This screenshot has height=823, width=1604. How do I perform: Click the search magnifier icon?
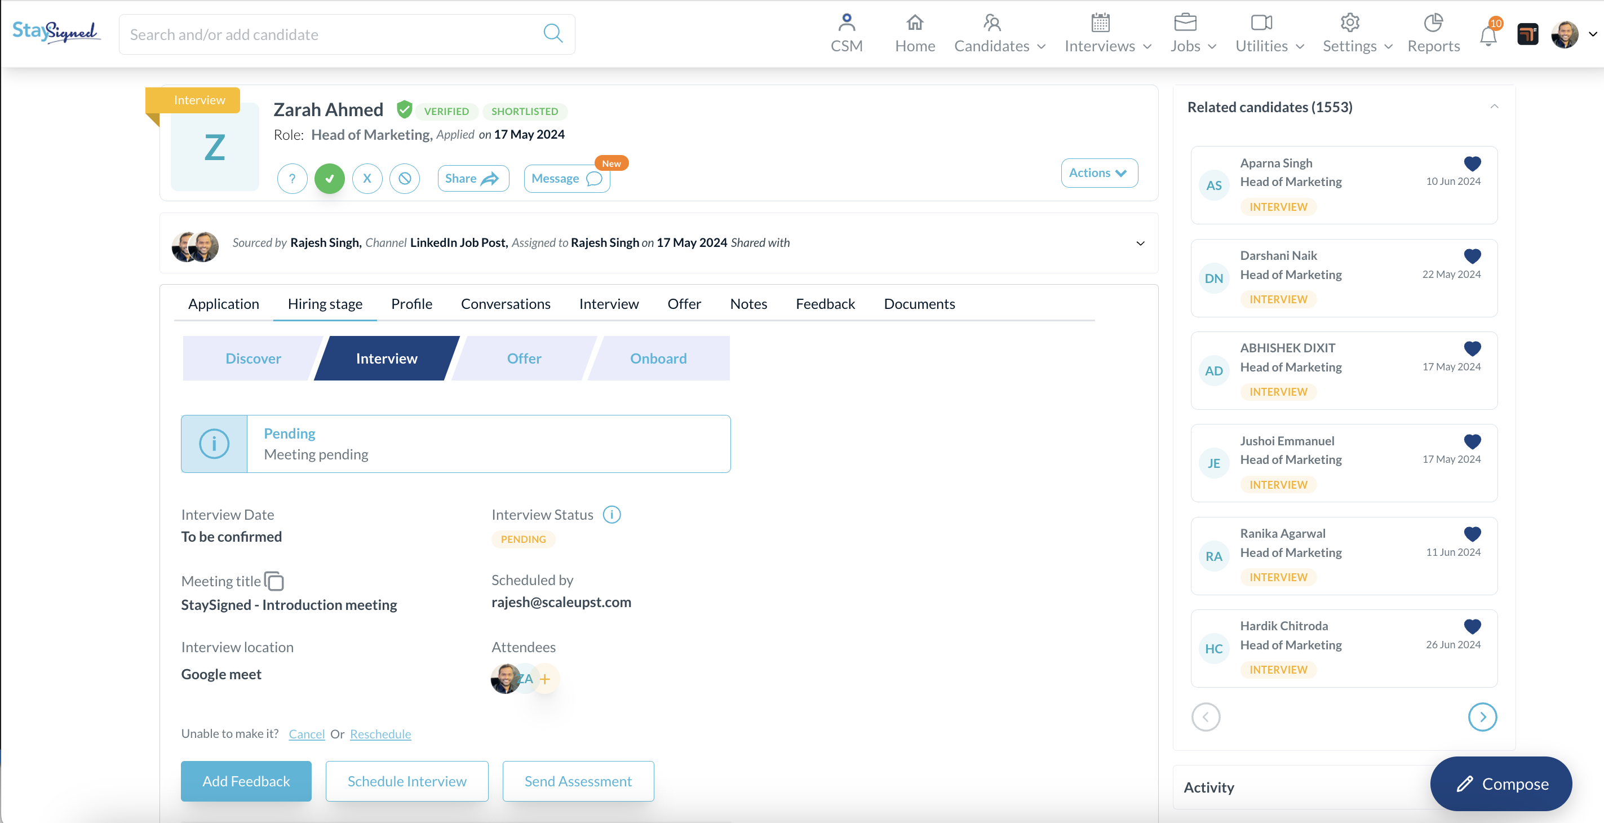(x=552, y=34)
